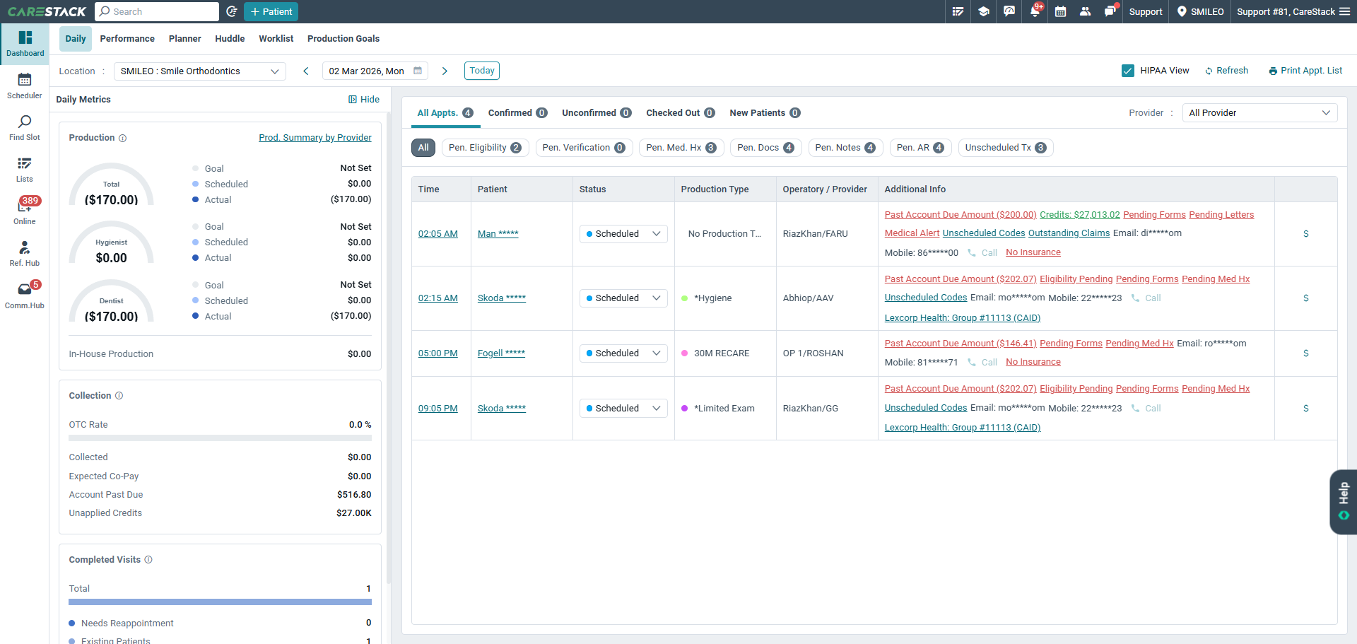Open the Medical Alert link

click(x=912, y=233)
